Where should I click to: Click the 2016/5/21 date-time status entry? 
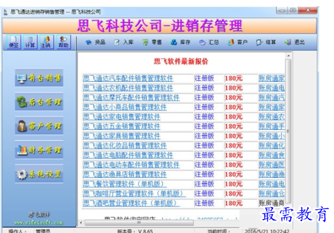tap(267, 231)
